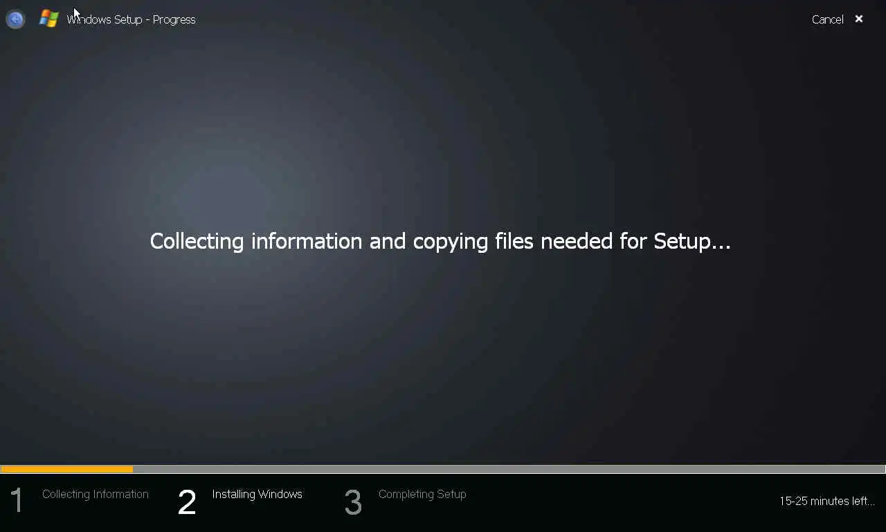Click the large step number 1
This screenshot has width=886, height=532.
click(x=17, y=502)
